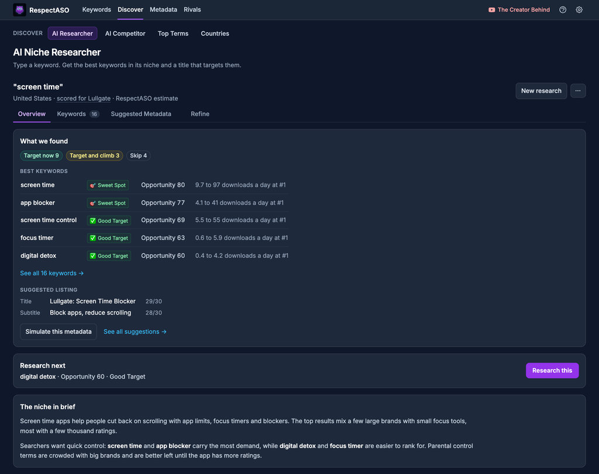Click Good Target badge for screen time control
Viewport: 599px width, 474px height.
109,220
